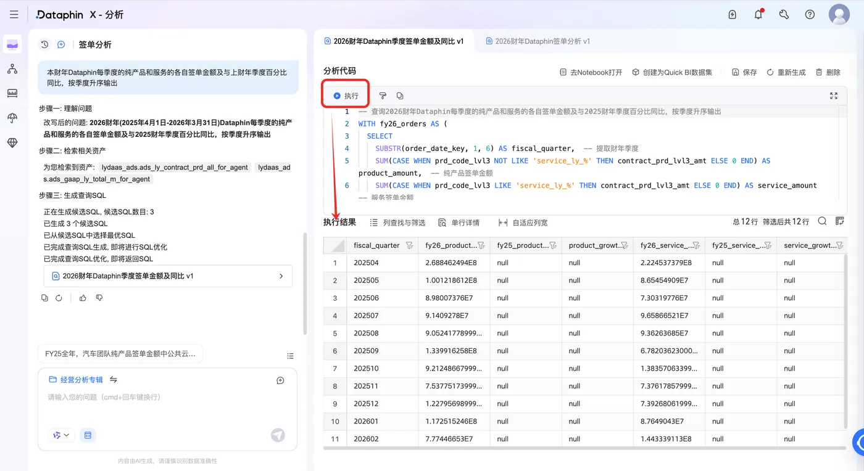Screen dimensions: 864x471
Task: Expand the 2026财年Dataphin季度签单金额及同比 v1 result card
Action: pos(168,276)
